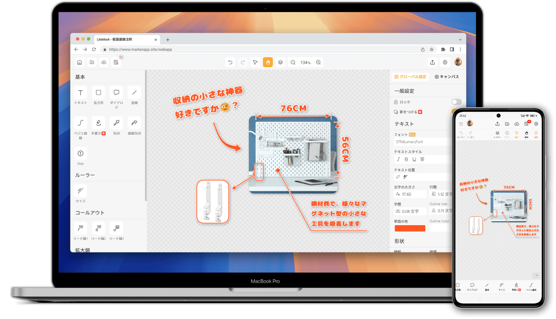The height and width of the screenshot is (319, 556).
Task: Tap the phone settings gear
Action: coord(536,124)
